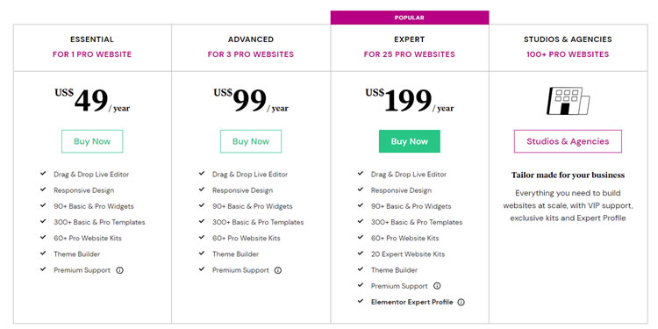Select the Advanced plan header
658x329 pixels.
point(251,39)
